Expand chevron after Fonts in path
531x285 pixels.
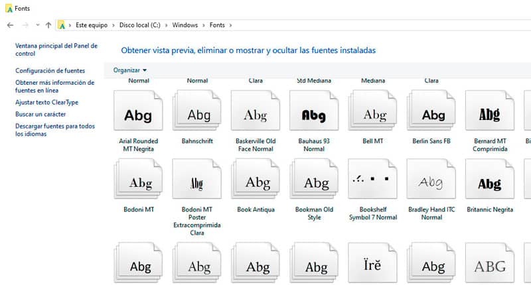pos(230,25)
